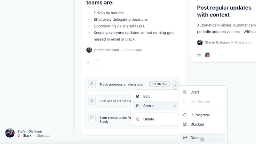Click the Not Started status badge

tap(159, 84)
